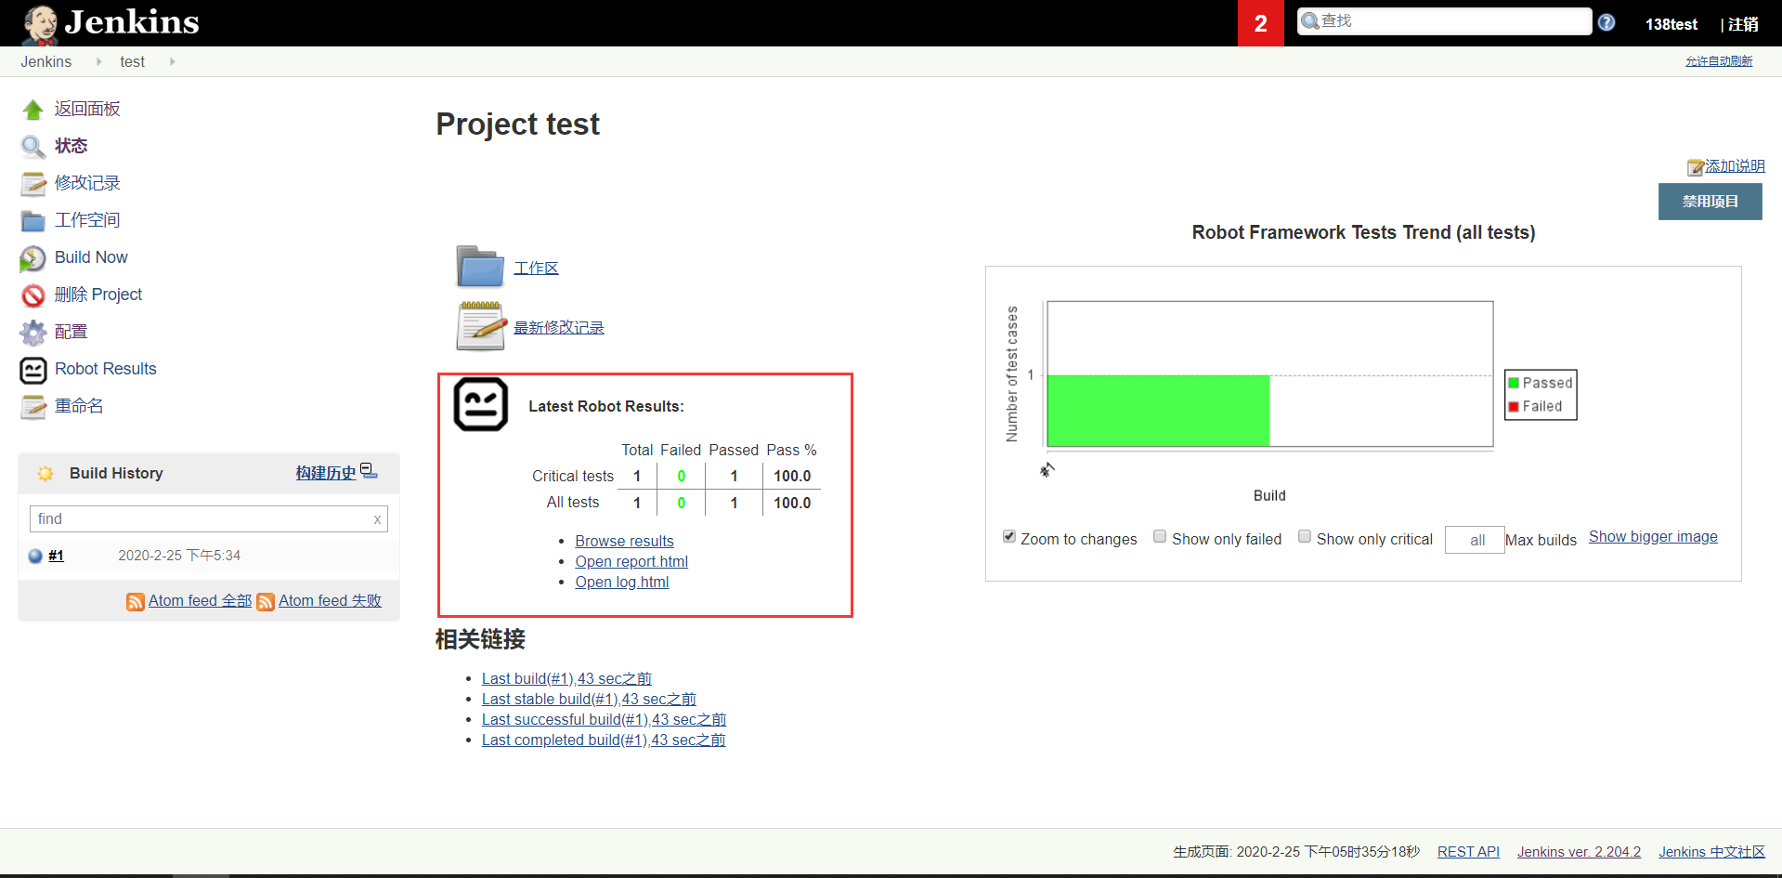Open the REST API footer link

point(1468,852)
